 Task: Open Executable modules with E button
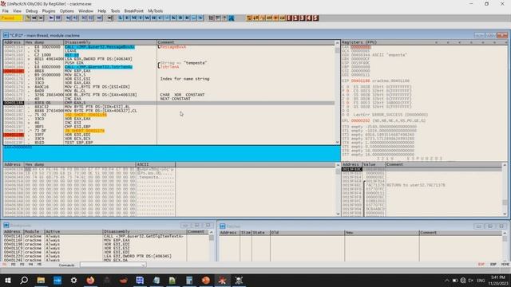[x=127, y=18]
